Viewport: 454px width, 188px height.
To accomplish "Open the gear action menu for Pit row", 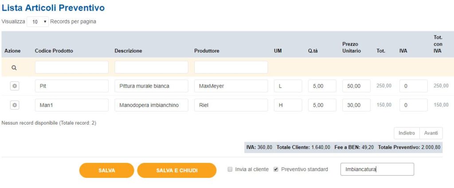I will (14, 86).
